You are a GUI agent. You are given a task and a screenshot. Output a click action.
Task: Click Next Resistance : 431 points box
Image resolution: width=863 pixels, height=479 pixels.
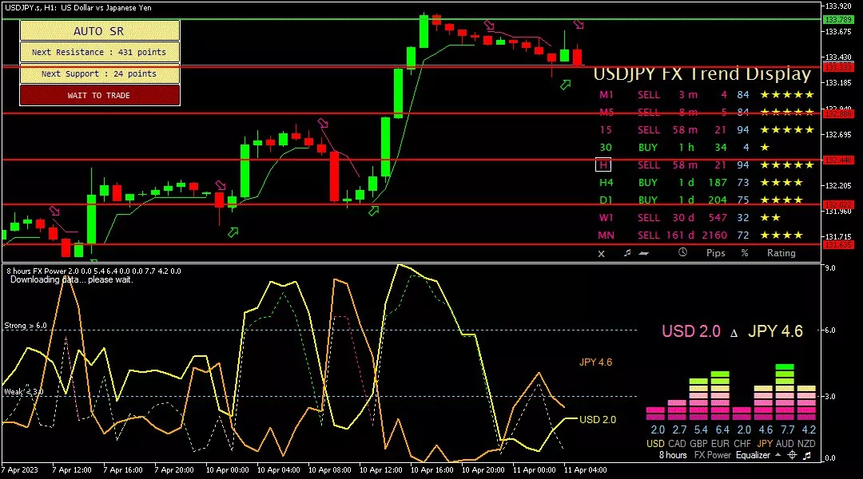[x=100, y=52]
